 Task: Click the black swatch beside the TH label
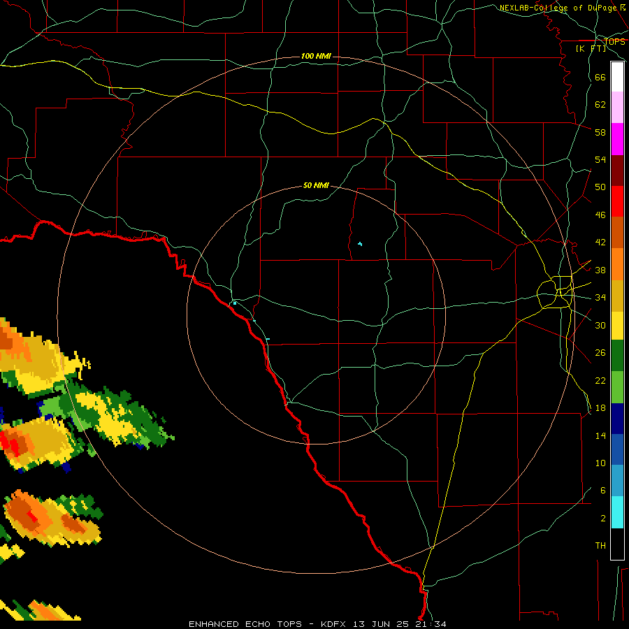[x=617, y=544]
